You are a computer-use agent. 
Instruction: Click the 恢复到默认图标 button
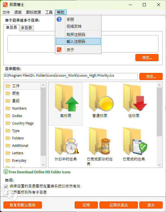[x=23, y=205]
